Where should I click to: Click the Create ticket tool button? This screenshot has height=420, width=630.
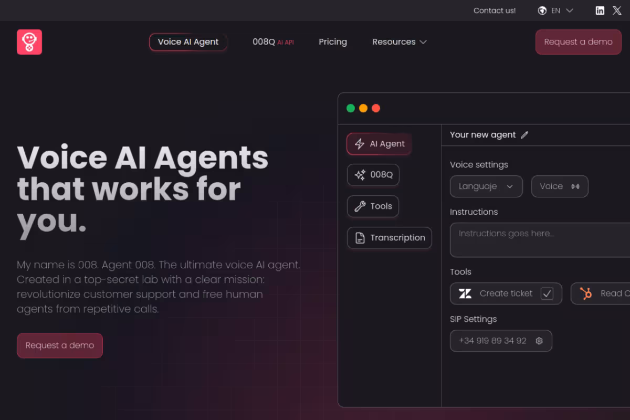click(x=506, y=293)
